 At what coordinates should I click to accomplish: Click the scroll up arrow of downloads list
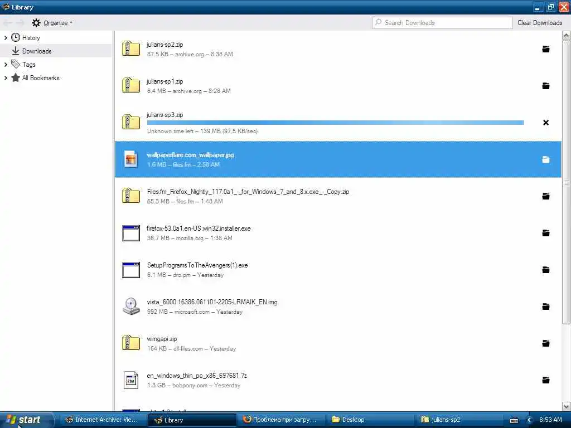coord(566,35)
